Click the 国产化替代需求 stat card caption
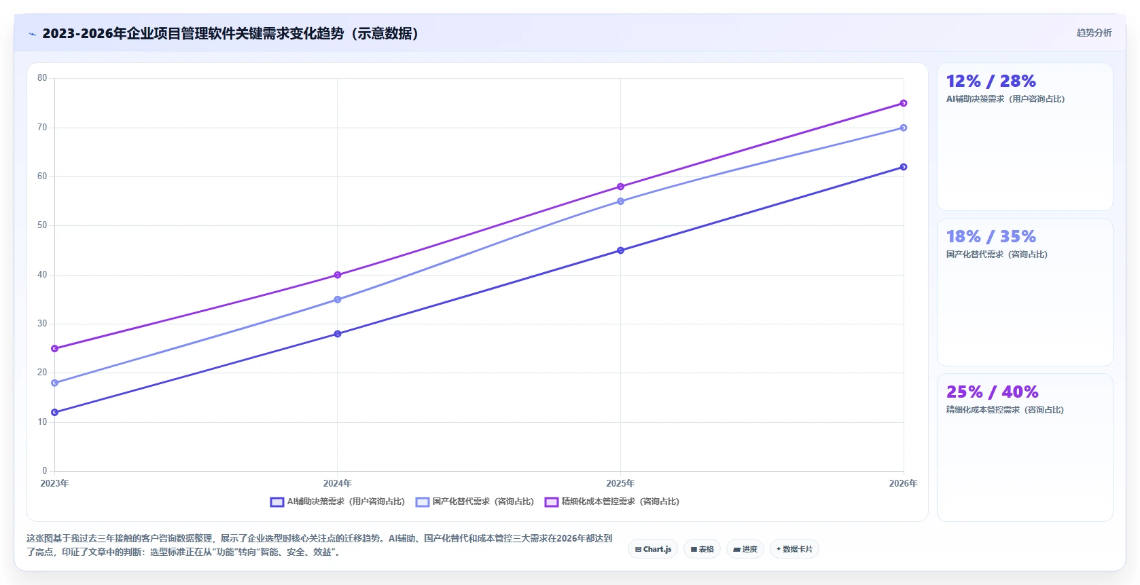1140x585 pixels. click(997, 254)
